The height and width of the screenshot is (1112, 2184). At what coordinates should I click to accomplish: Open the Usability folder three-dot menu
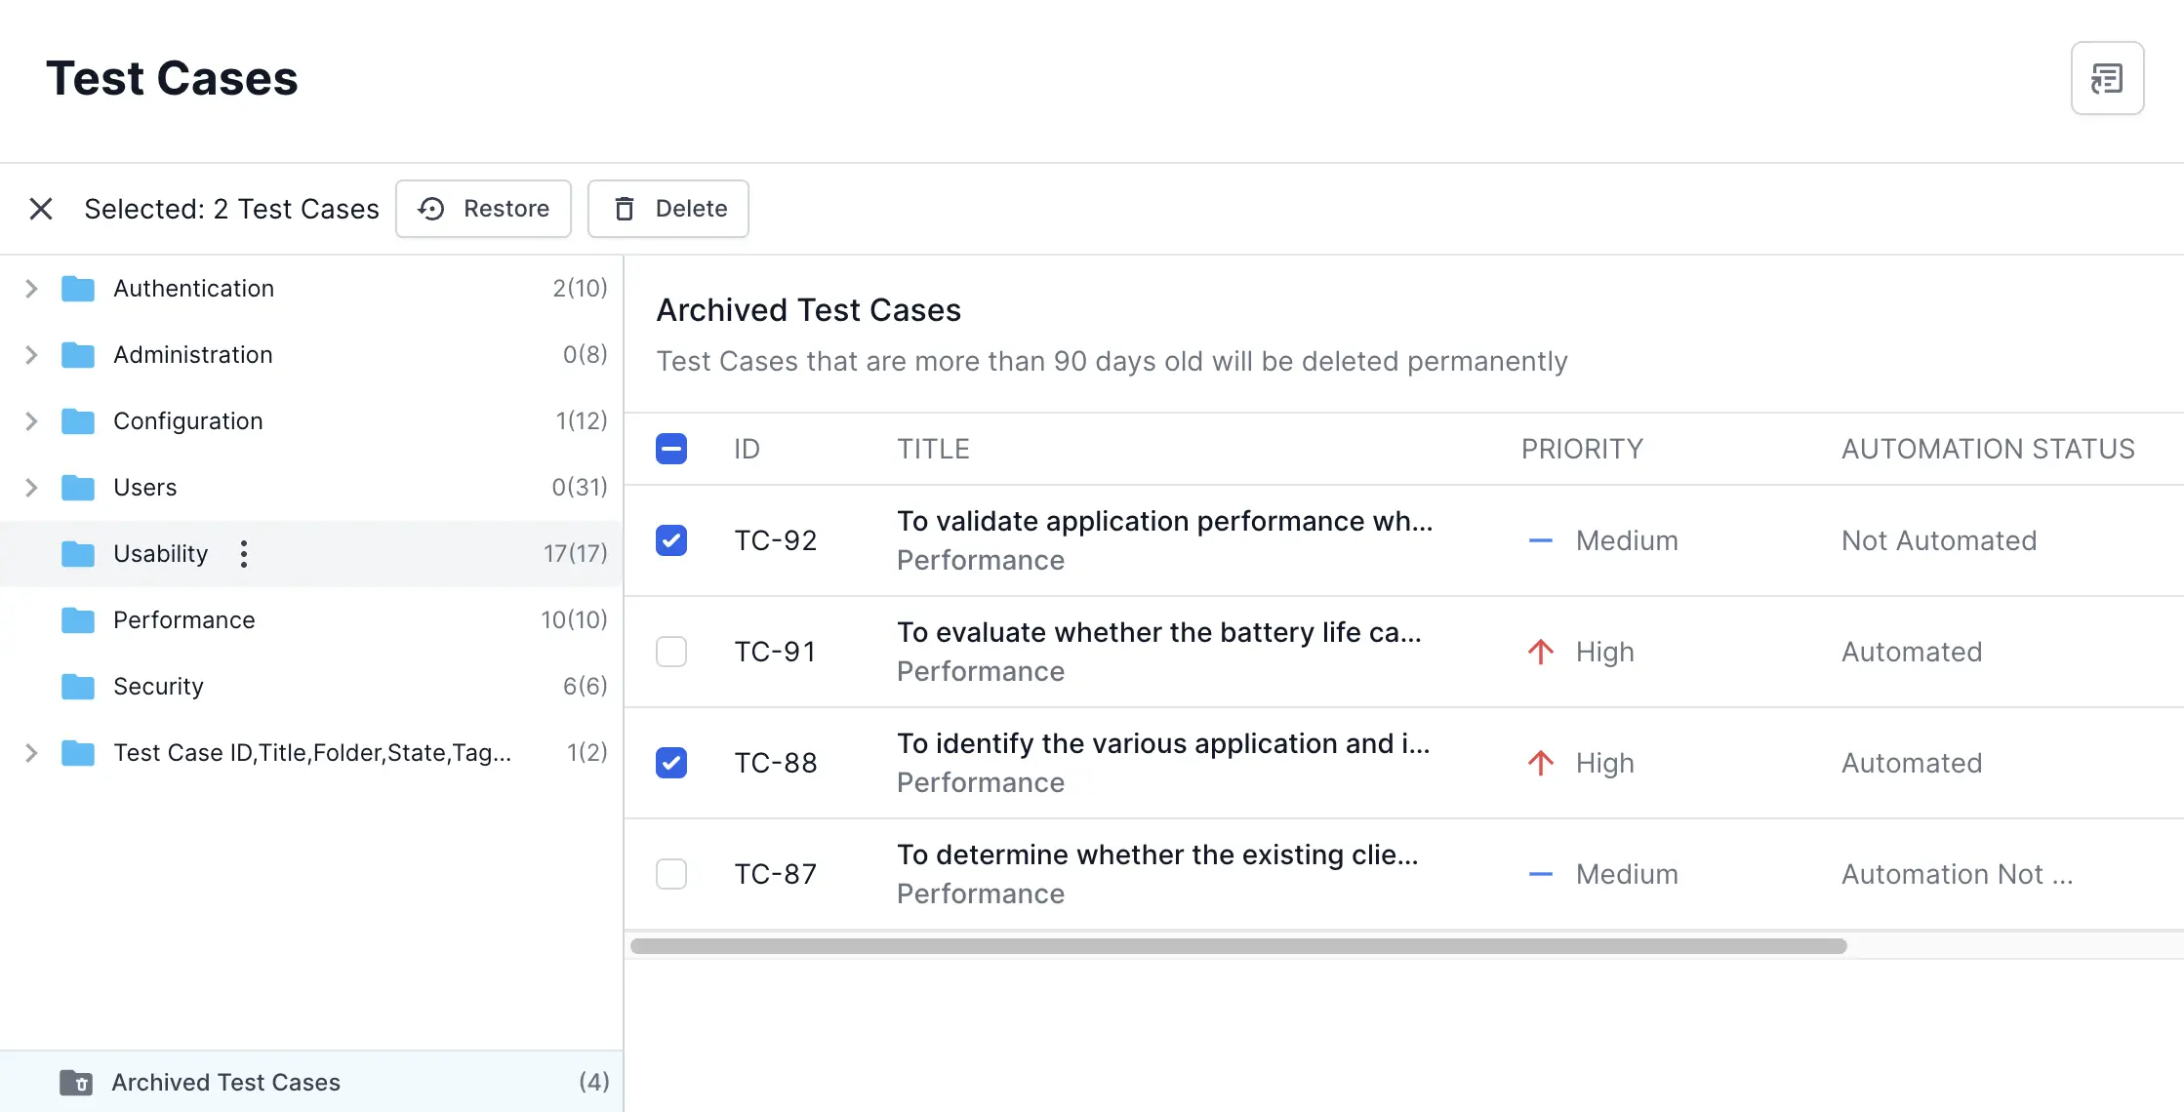click(x=244, y=554)
